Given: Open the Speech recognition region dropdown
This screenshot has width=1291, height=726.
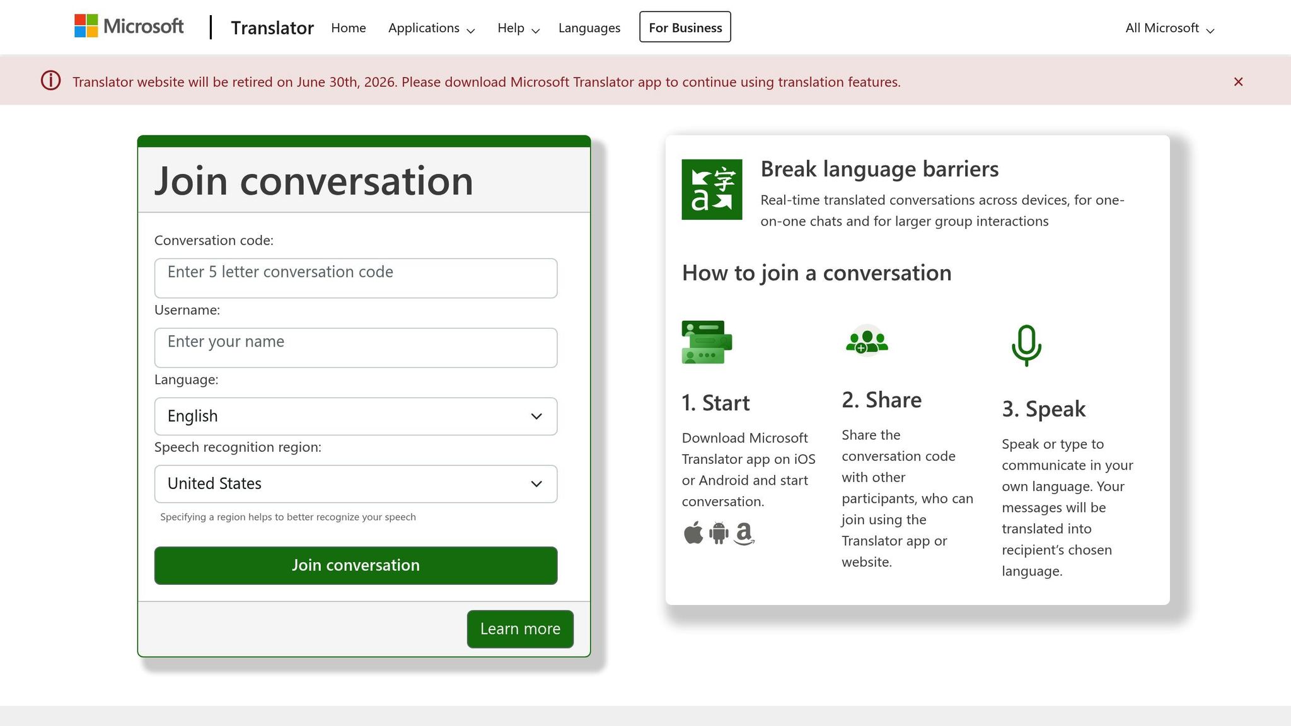Looking at the screenshot, I should 355,483.
